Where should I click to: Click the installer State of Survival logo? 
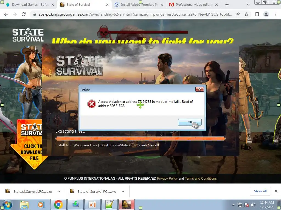coord(79,65)
